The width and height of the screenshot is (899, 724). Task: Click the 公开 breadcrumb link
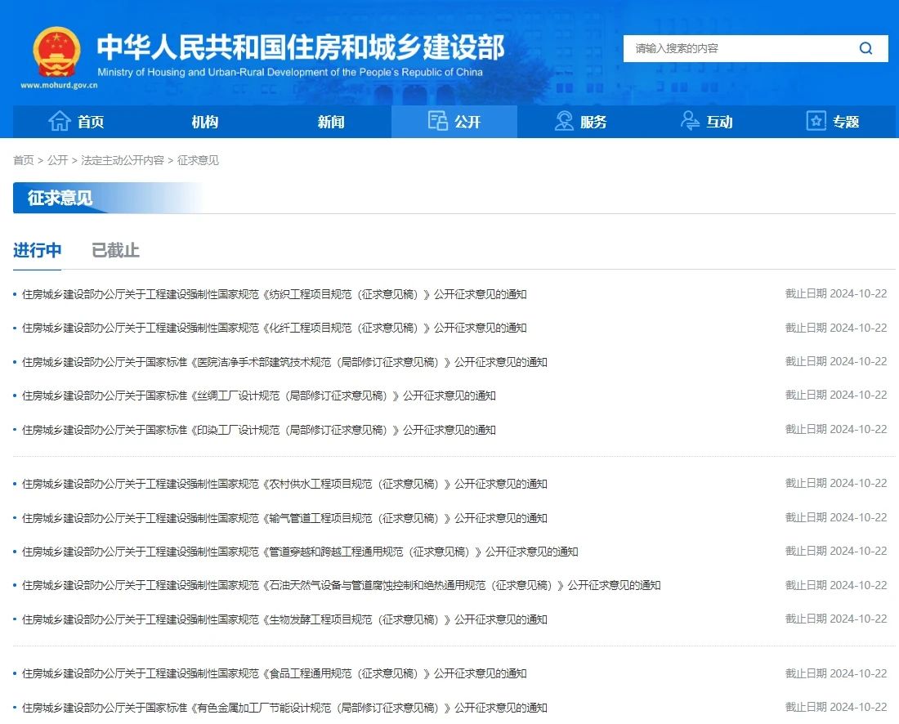point(57,160)
